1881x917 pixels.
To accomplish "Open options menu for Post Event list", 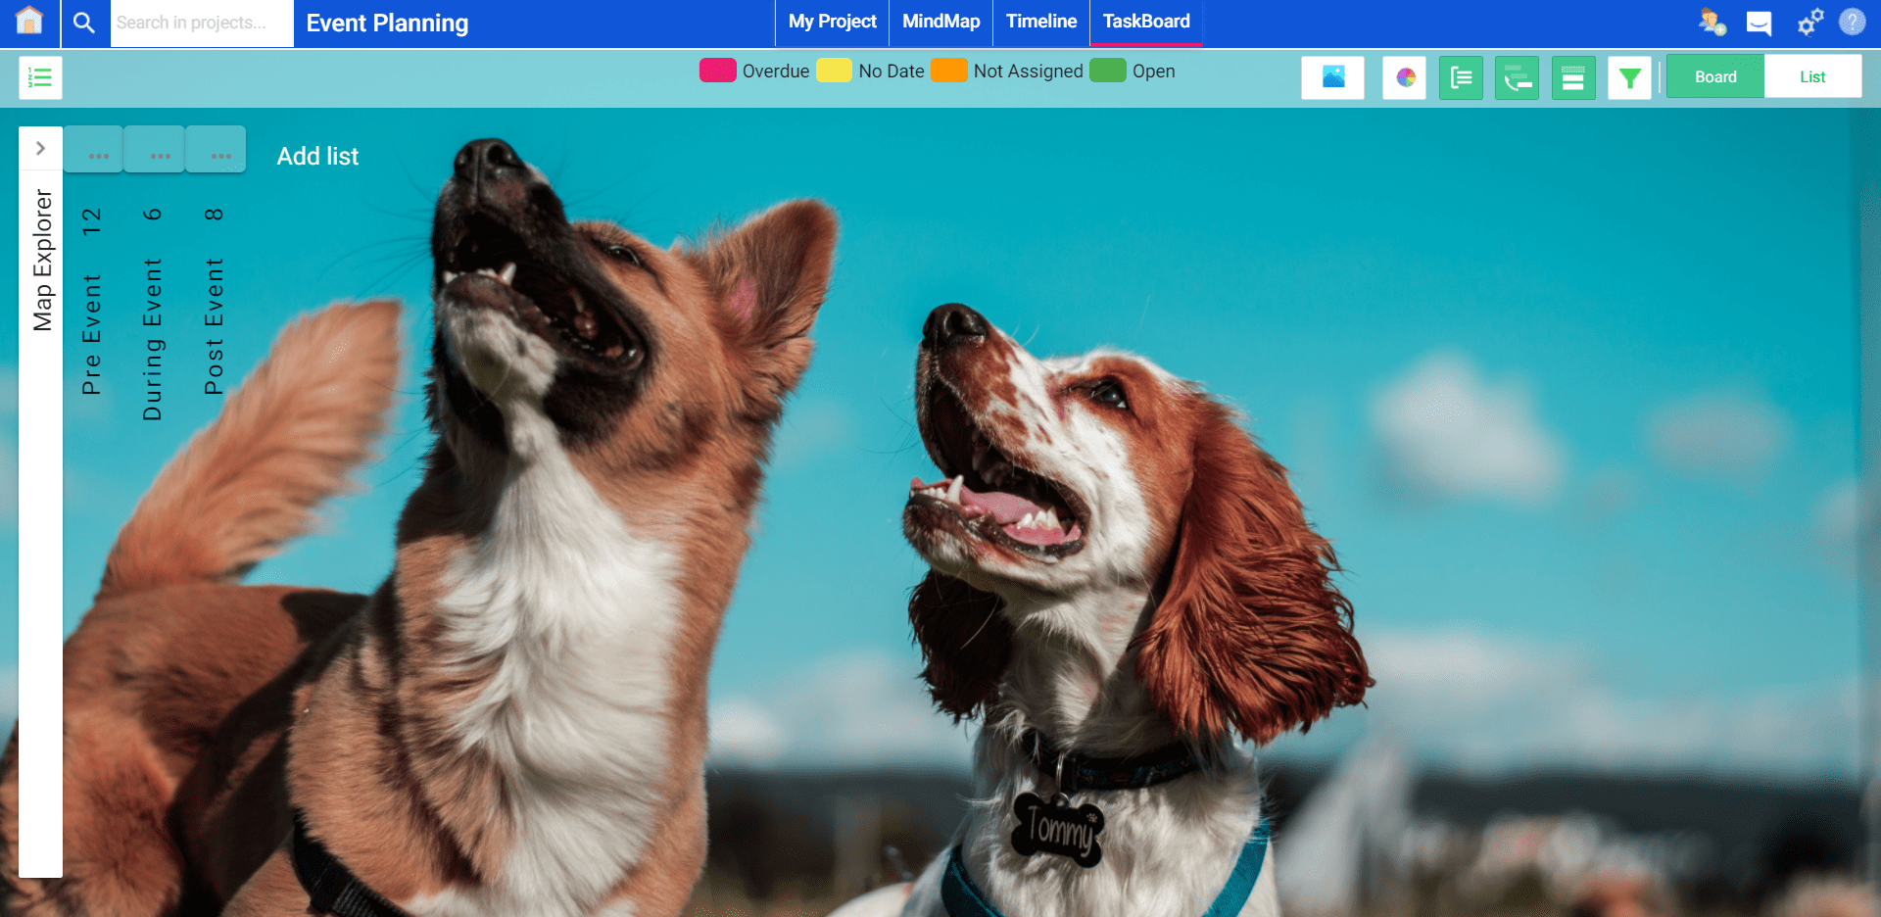I will click(x=221, y=155).
